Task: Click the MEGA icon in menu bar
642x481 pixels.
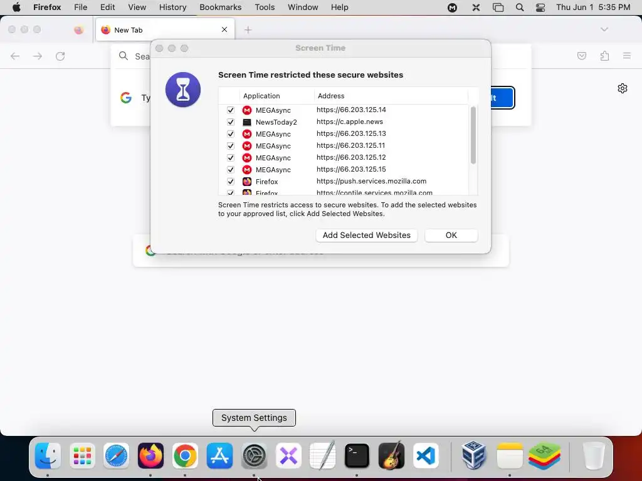Action: click(452, 8)
